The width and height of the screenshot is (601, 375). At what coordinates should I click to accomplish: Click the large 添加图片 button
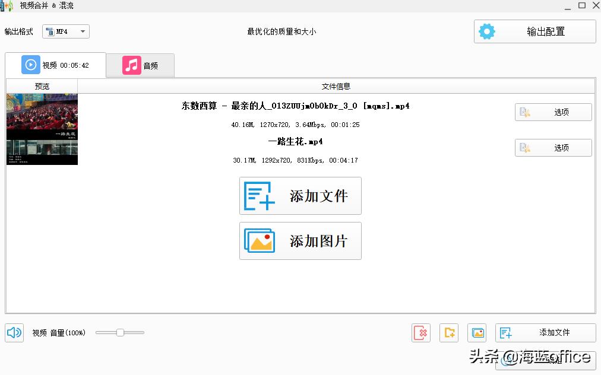pyautogui.click(x=300, y=241)
